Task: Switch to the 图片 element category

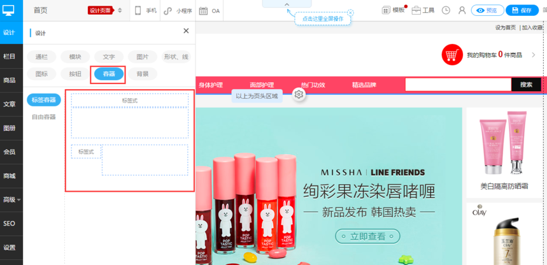Action: (142, 57)
